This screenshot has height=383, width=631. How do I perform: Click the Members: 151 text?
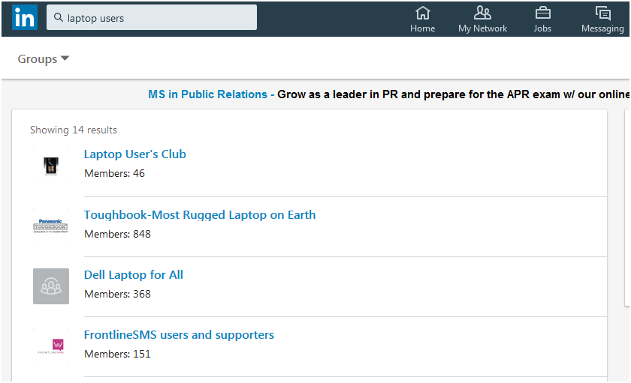[117, 354]
